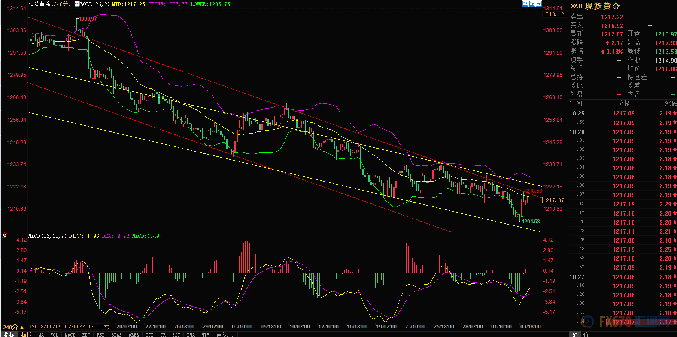
Task: Select the VOL indicator tab
Action: (54, 334)
